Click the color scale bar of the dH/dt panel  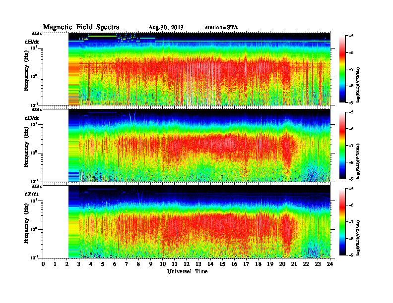(x=342, y=69)
